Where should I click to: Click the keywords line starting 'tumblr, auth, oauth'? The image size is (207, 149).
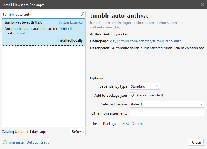click(x=137, y=25)
